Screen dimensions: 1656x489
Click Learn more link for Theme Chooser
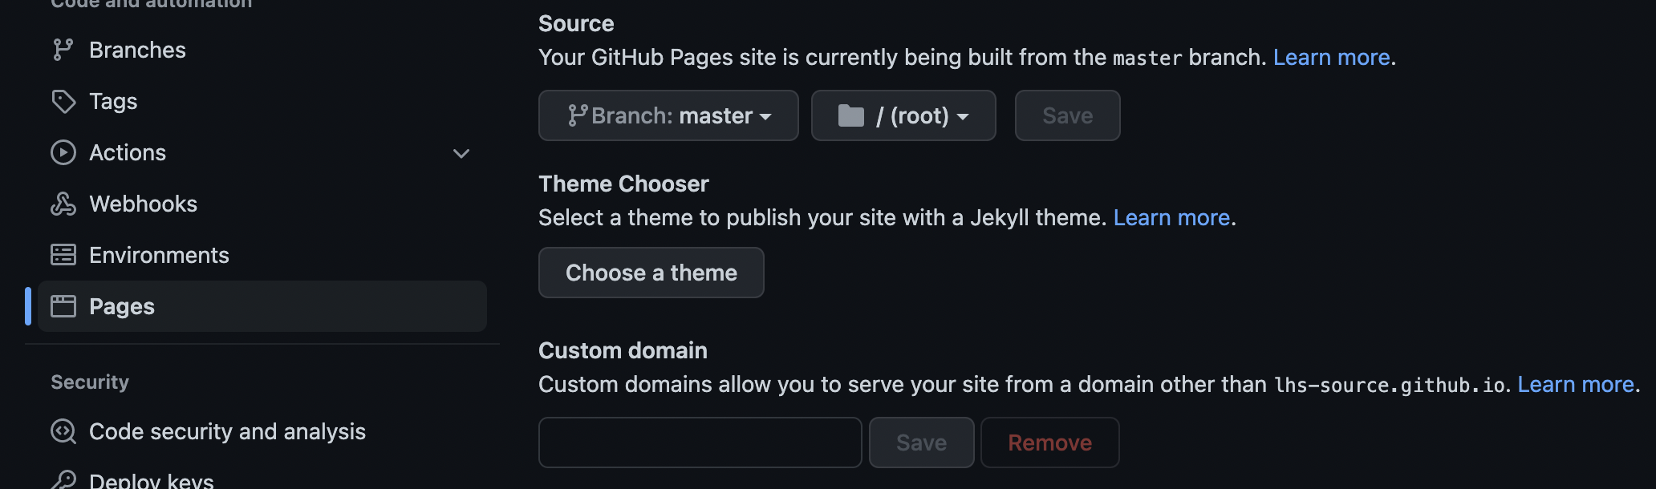pos(1171,218)
